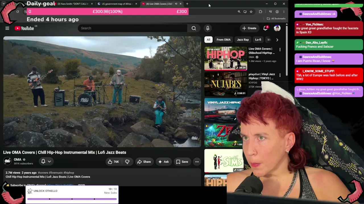Open a new browser tab
Image resolution: width=364 pixels, height=204 pixels.
[x=187, y=4]
